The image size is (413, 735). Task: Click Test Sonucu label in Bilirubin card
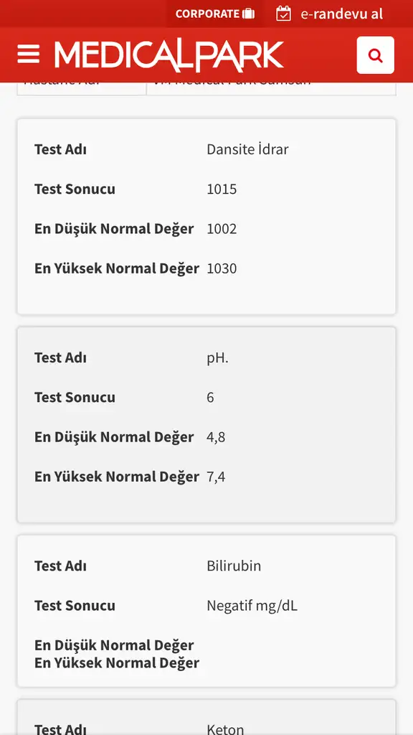click(75, 606)
